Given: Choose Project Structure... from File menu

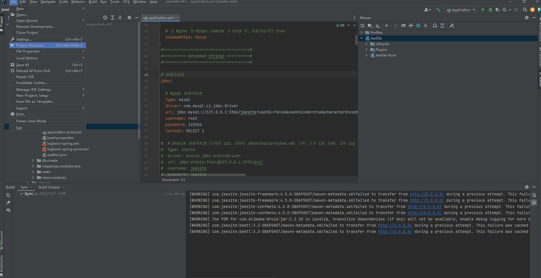Looking at the screenshot, I should pyautogui.click(x=47, y=45).
